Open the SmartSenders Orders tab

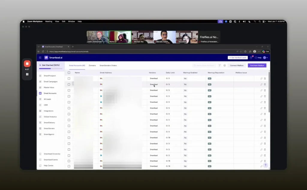108,65
